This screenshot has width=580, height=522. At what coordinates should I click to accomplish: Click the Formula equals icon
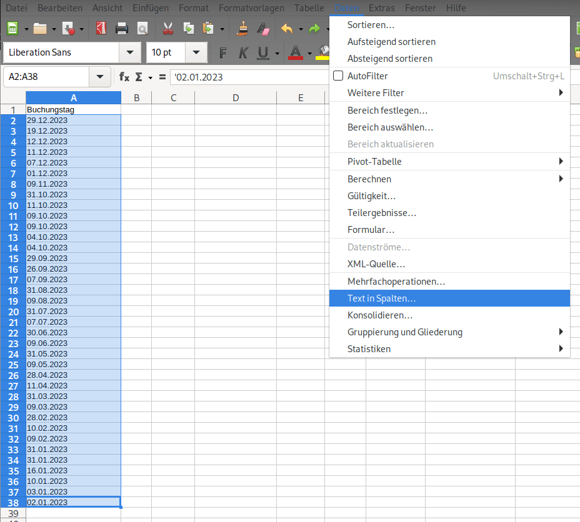click(162, 77)
